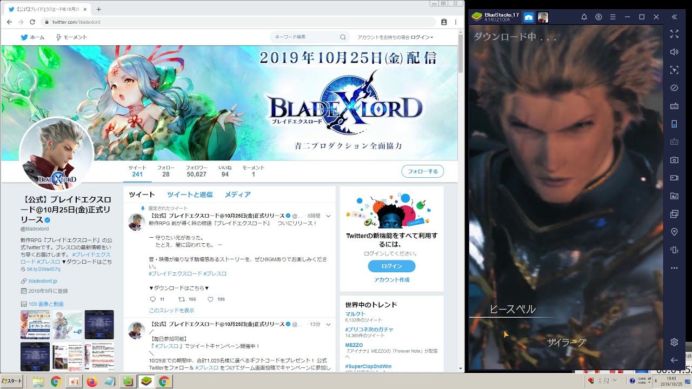The image size is (692, 389).
Task: Open file explorer from taskbar
Action: pyautogui.click(x=38, y=381)
